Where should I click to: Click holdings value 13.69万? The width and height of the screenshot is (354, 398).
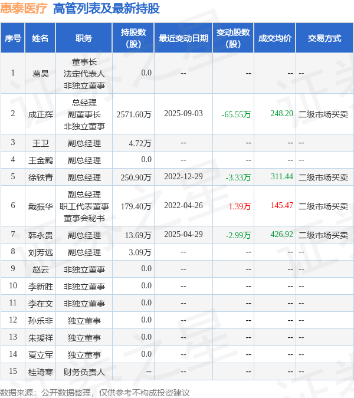(138, 235)
